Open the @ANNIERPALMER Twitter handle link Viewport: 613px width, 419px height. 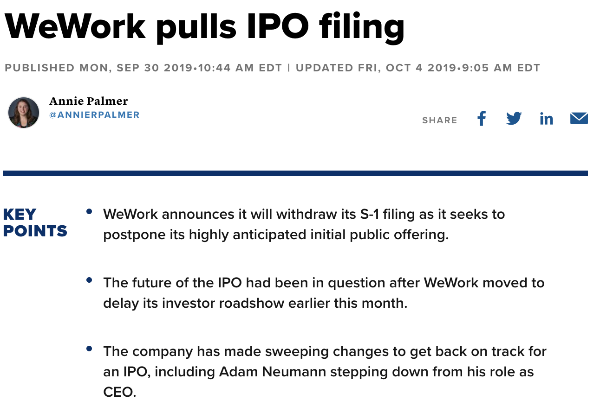94,114
